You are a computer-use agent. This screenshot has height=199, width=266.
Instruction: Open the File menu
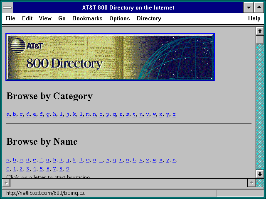tap(10, 18)
